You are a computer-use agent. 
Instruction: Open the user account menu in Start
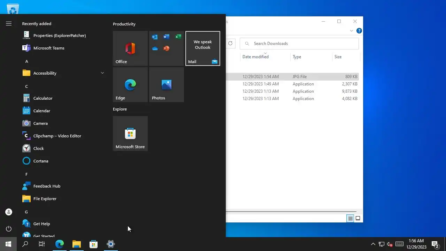pos(9,212)
